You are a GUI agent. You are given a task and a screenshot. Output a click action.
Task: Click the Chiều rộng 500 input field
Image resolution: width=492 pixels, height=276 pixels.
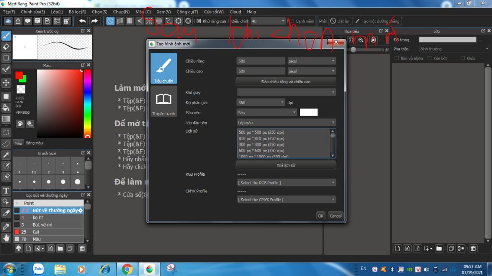point(261,61)
